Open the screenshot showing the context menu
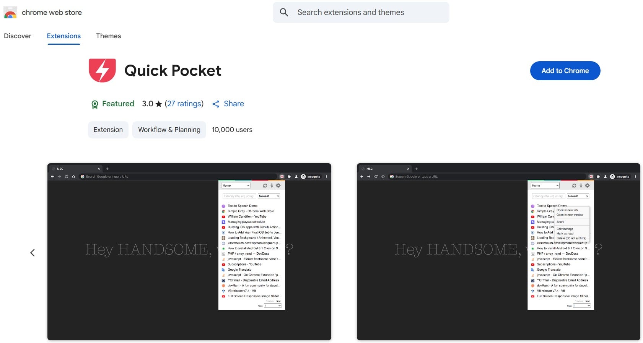Viewport: 643px width, 343px height. coord(498,252)
